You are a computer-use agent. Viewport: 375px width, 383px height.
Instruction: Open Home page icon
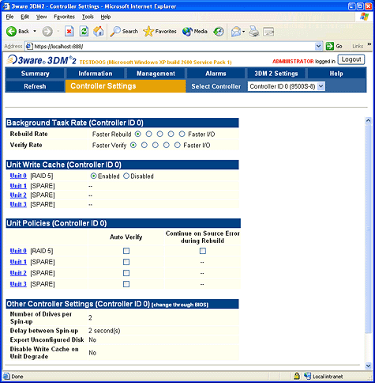(99, 32)
